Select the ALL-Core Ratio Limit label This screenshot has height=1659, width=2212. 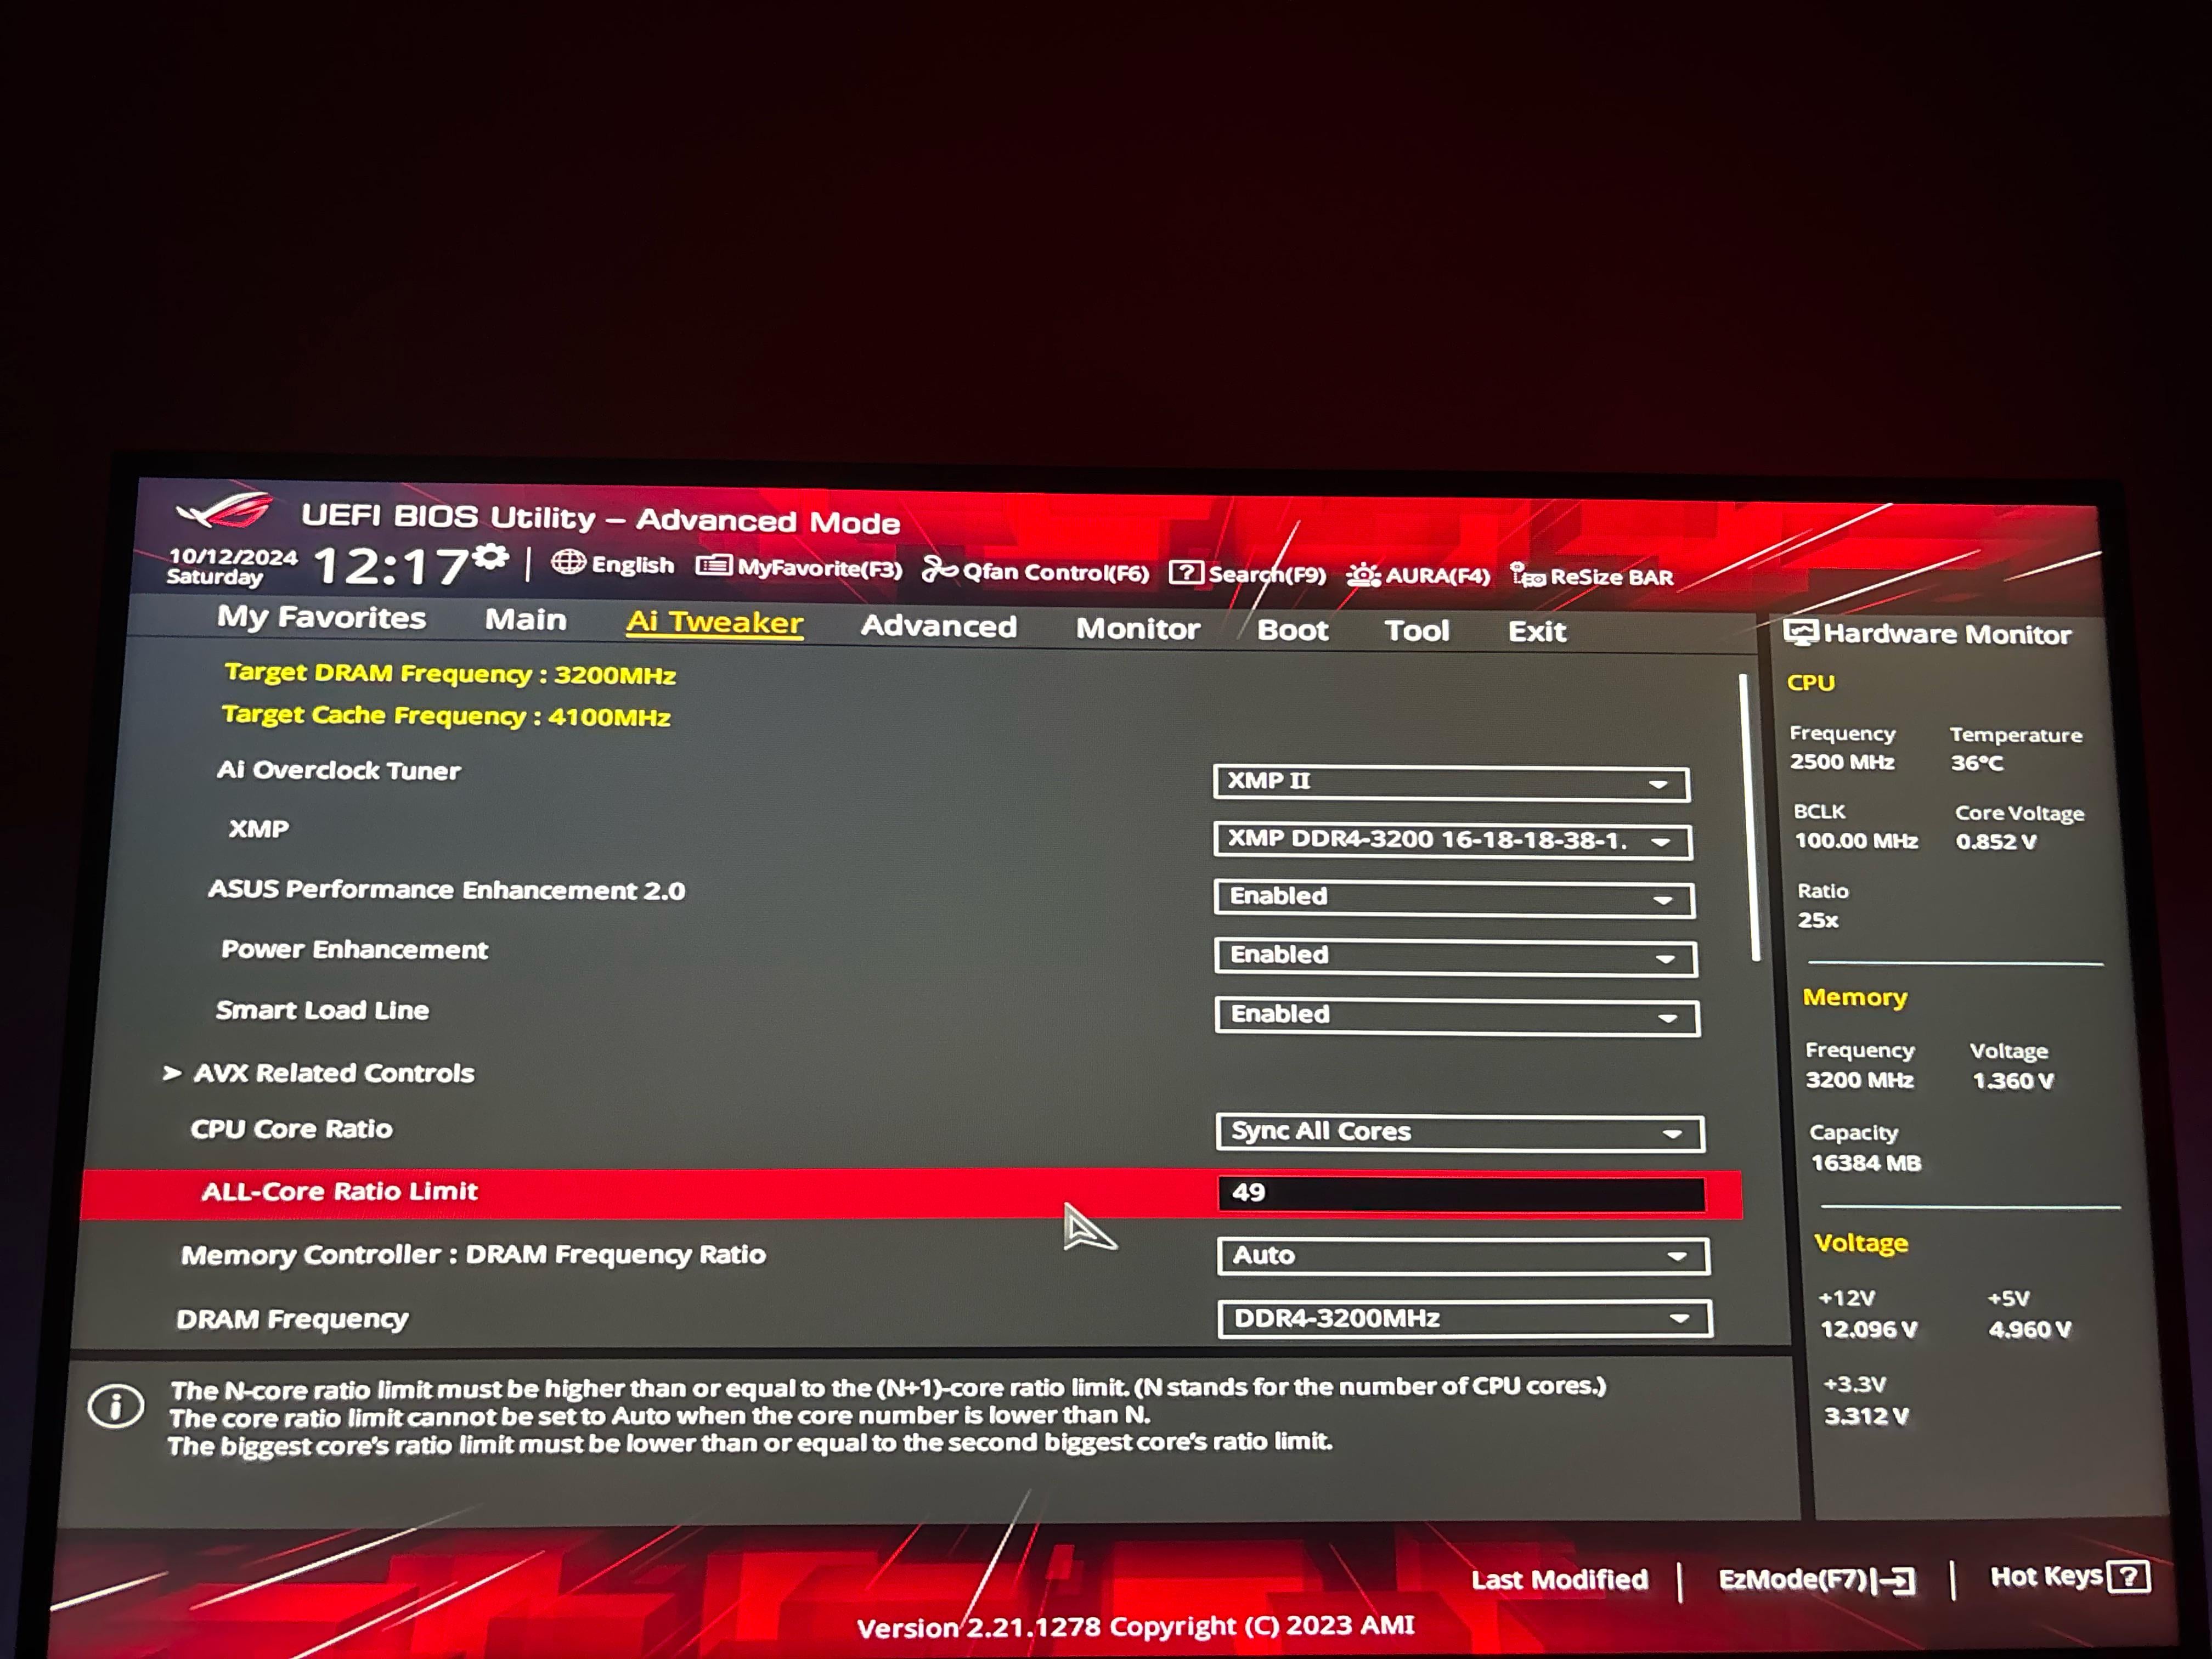(340, 1191)
